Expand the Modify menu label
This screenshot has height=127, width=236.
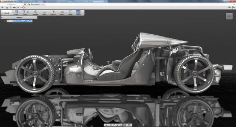[x=26, y=14]
